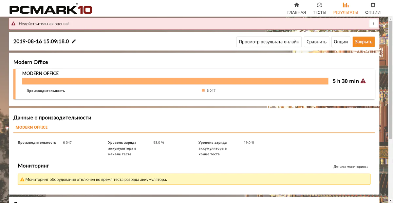Click the Данные о производительности heading
The image size is (393, 203).
coord(52,117)
